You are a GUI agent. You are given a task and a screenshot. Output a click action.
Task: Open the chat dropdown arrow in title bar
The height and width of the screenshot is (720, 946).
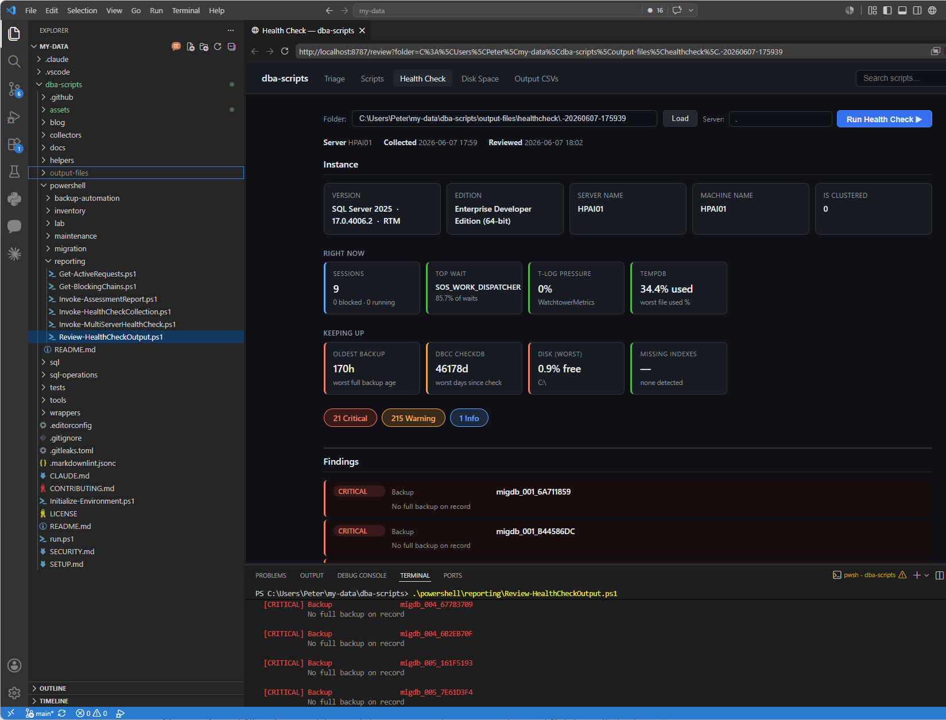[x=691, y=10]
